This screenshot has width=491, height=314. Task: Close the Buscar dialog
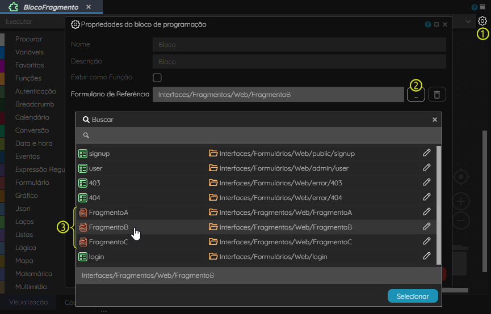[x=435, y=120]
